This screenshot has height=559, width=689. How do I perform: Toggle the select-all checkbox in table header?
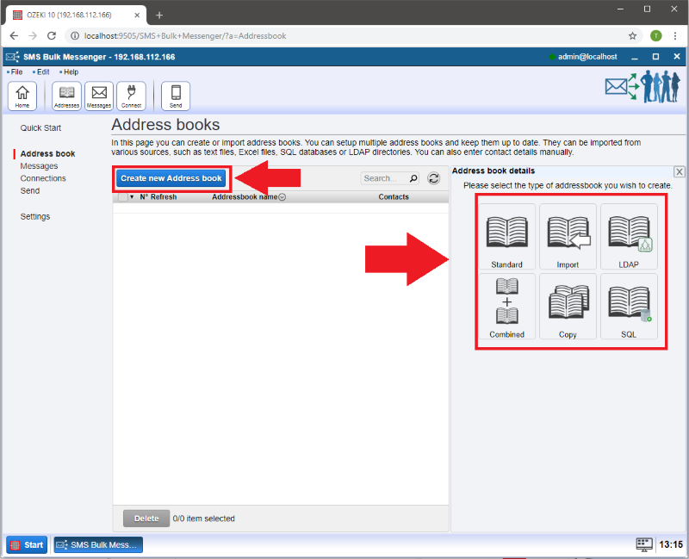tap(121, 197)
